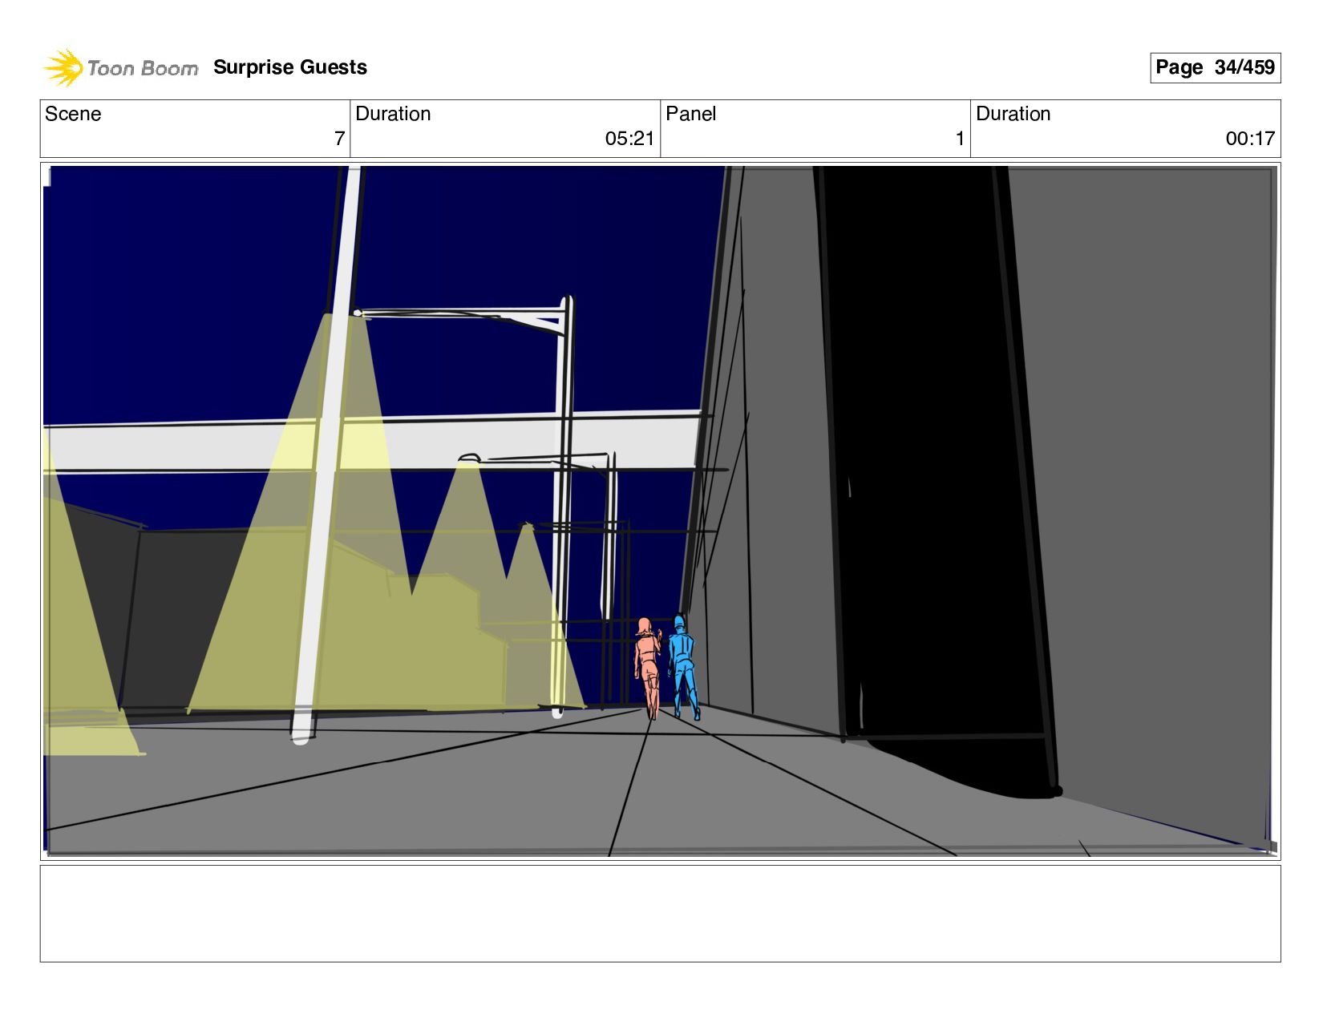The image size is (1323, 1022).
Task: Click the scene 'Duration' label
Action: point(393,114)
